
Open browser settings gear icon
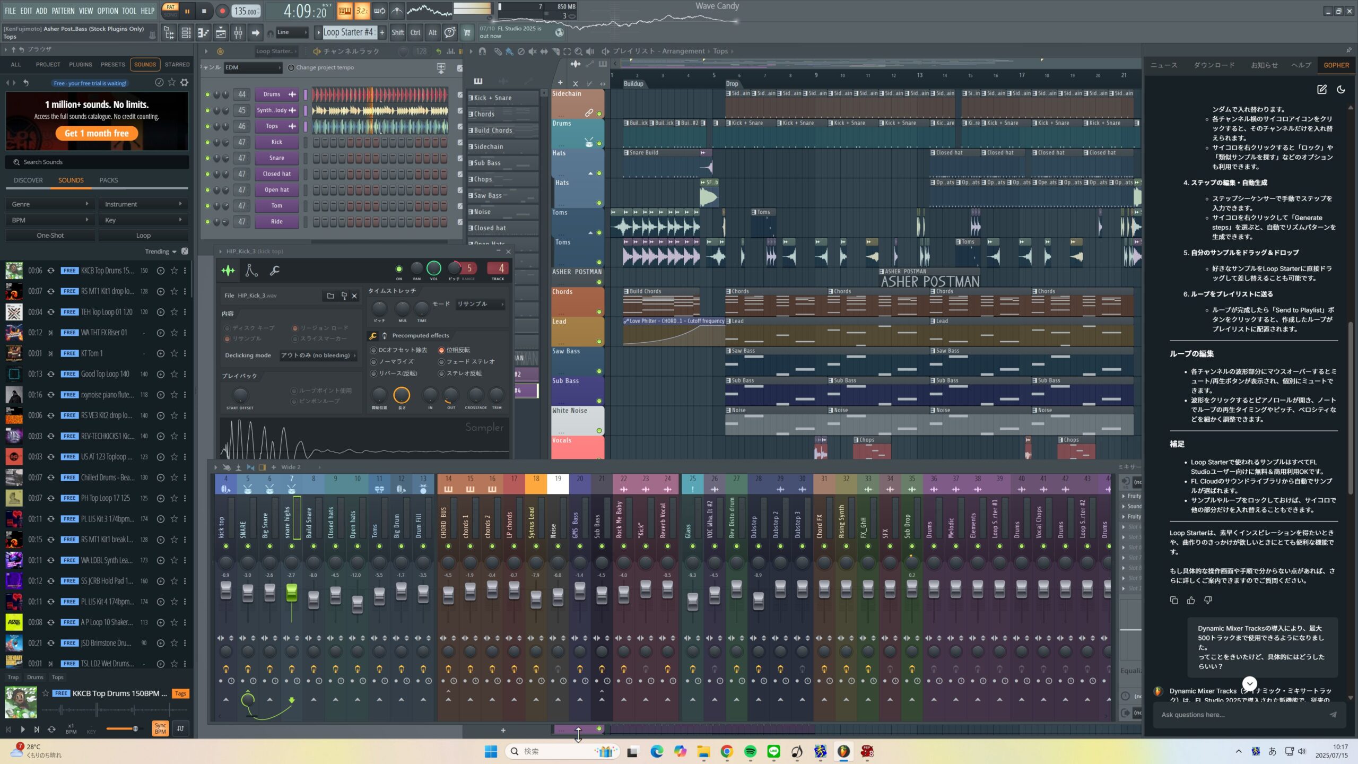[184, 82]
